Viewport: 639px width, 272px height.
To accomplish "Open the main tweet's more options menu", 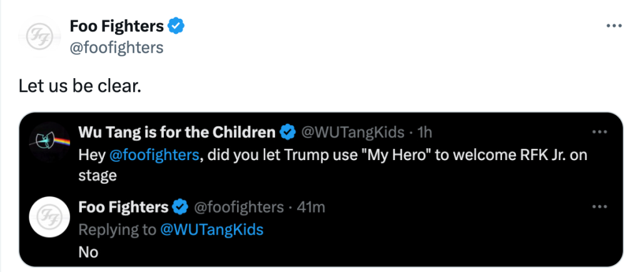I will pyautogui.click(x=615, y=26).
